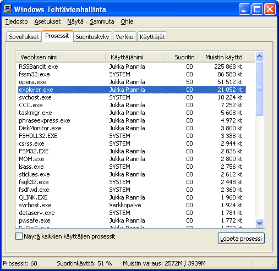Click the process list scrollbar thumb
The width and height of the screenshot is (279, 271).
[x=259, y=89]
